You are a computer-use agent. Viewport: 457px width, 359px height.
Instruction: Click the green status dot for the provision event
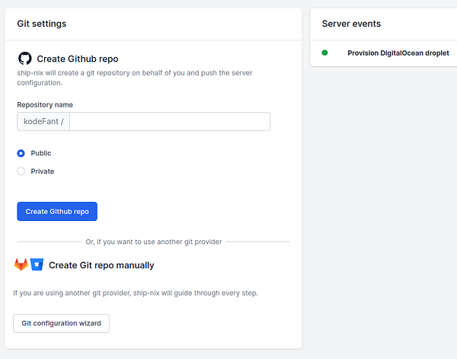point(324,53)
